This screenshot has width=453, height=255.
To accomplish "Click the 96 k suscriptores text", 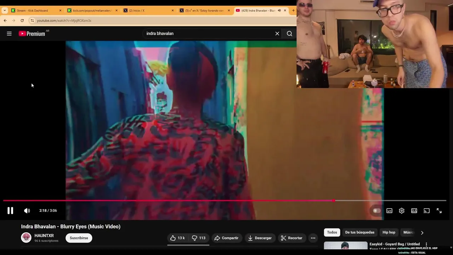I will 46,241.
